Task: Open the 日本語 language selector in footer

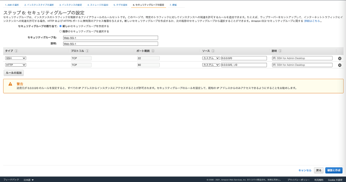Action: (x=29, y=180)
